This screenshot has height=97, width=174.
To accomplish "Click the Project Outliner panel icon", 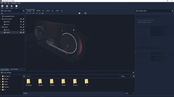I will tap(2, 11).
